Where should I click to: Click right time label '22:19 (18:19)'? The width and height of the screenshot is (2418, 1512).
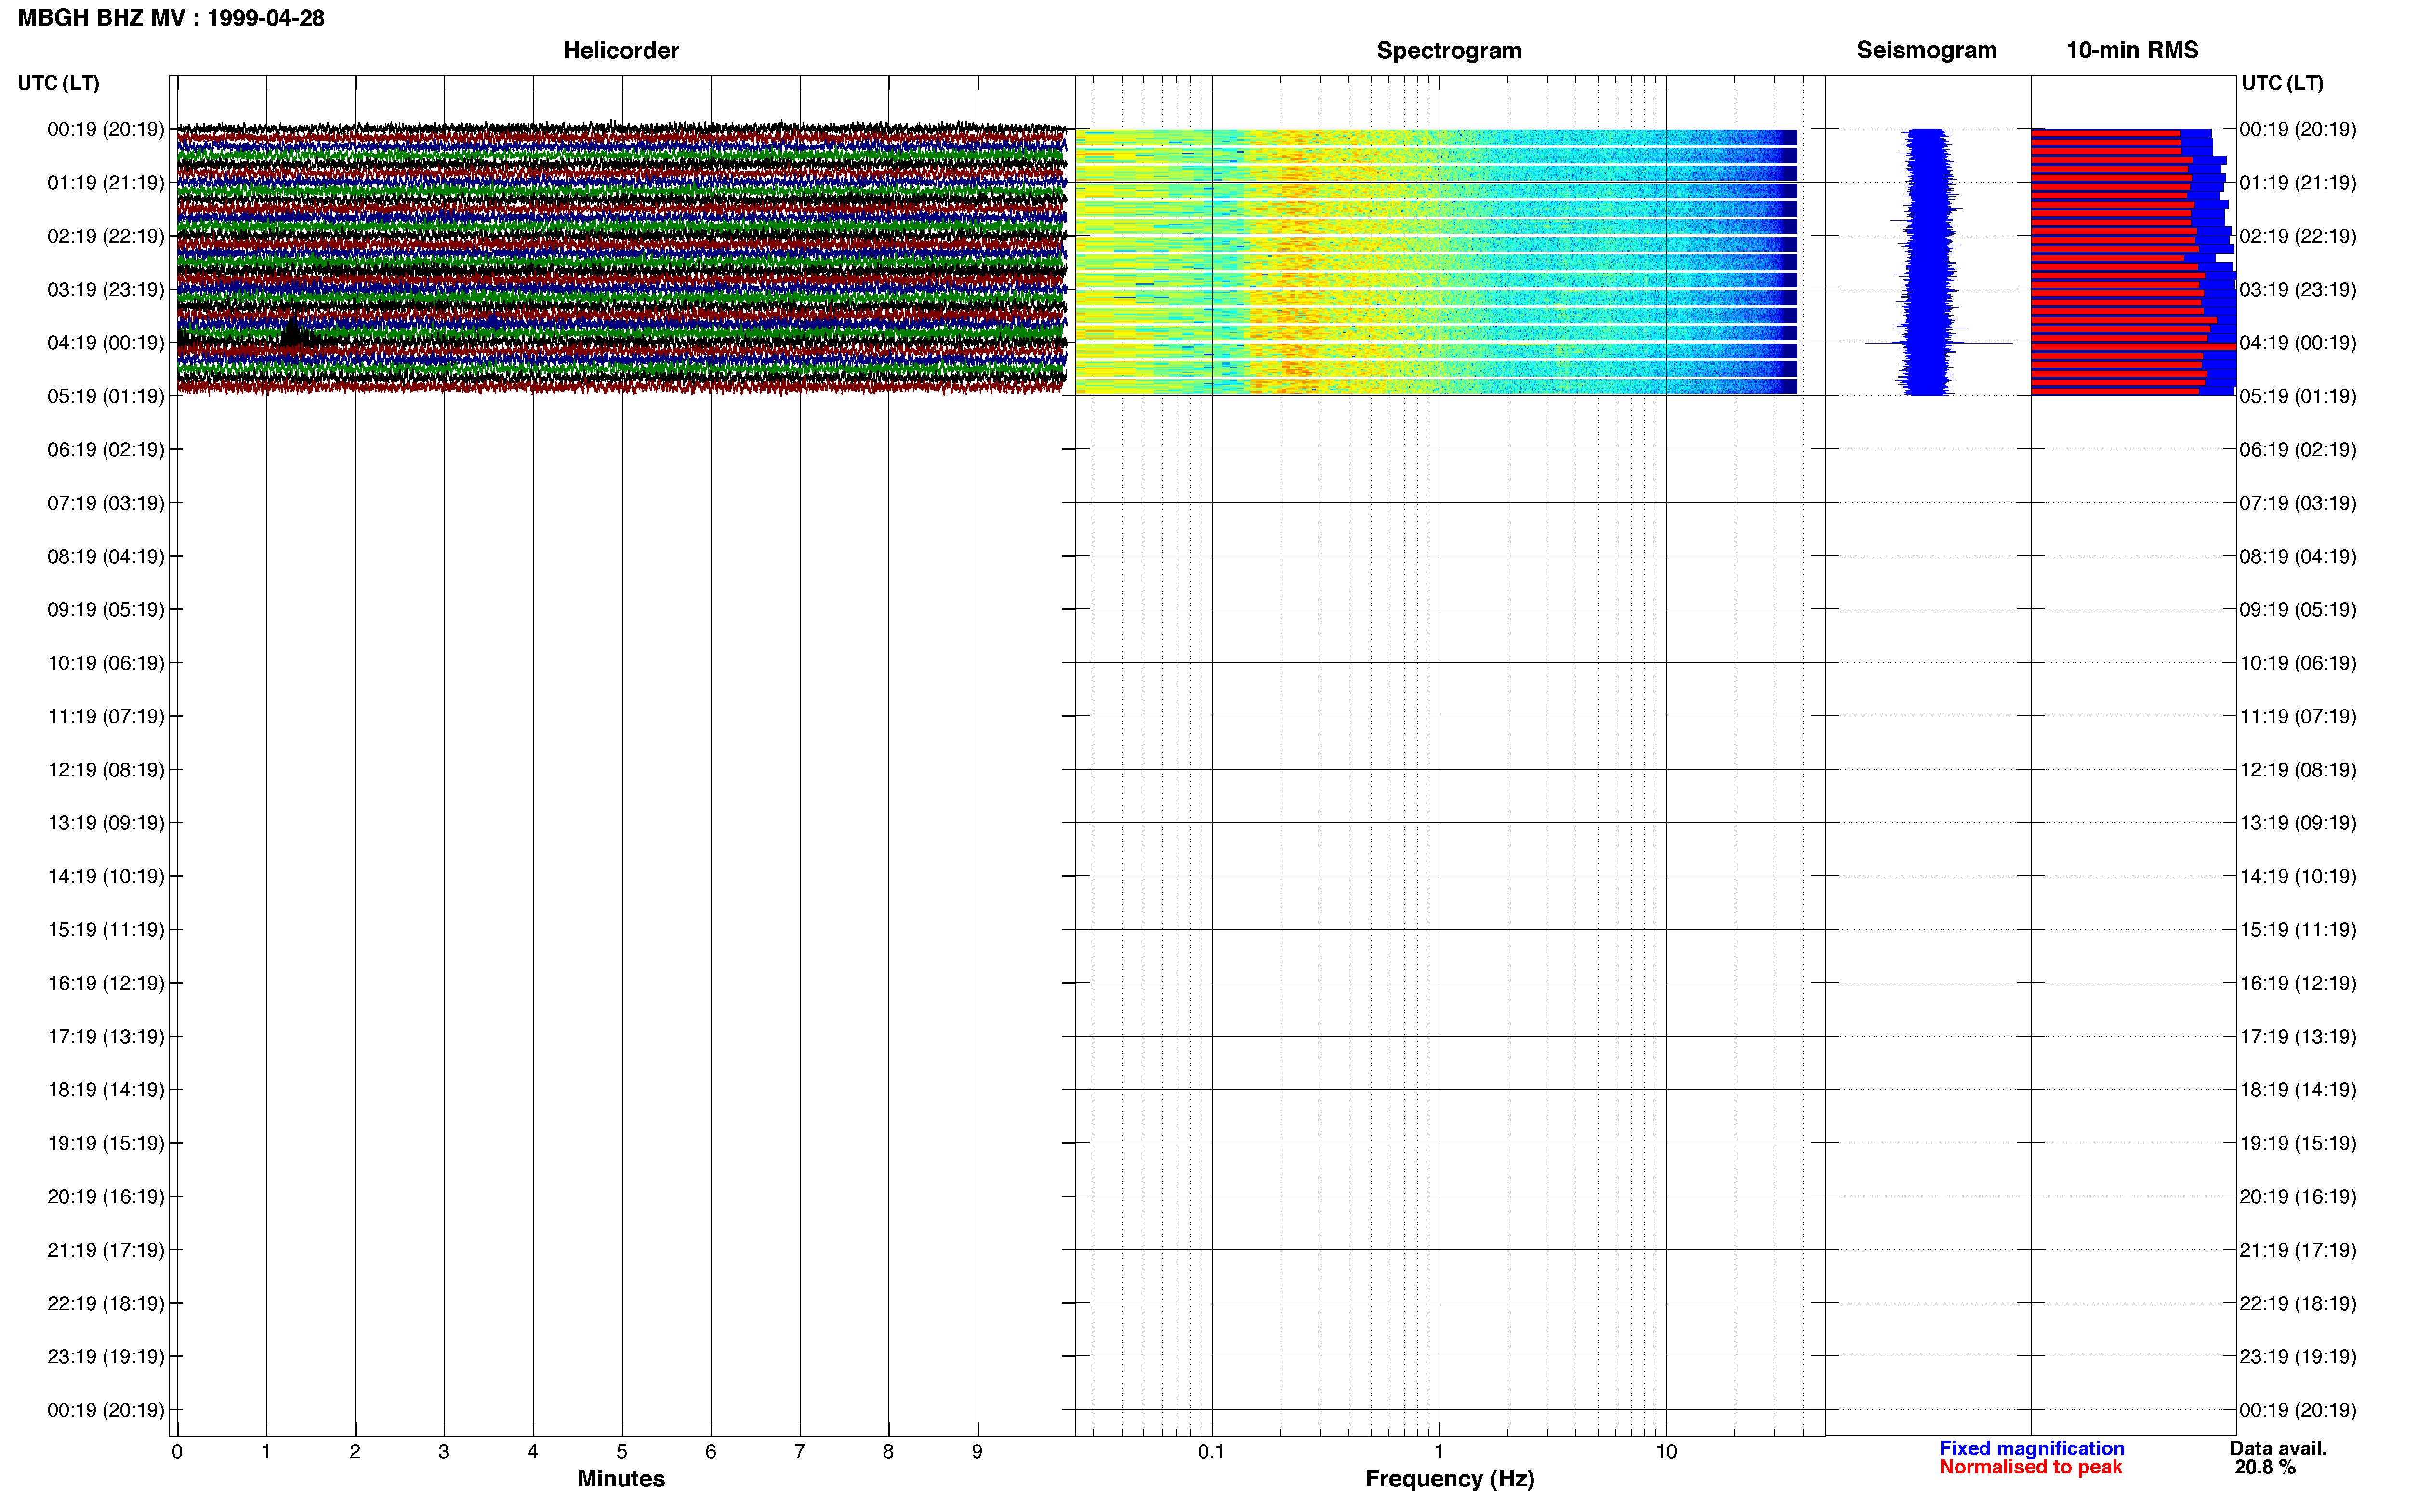[2298, 1304]
